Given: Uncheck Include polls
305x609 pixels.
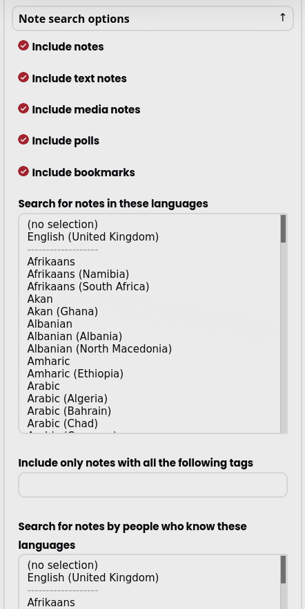Looking at the screenshot, I should tap(23, 140).
